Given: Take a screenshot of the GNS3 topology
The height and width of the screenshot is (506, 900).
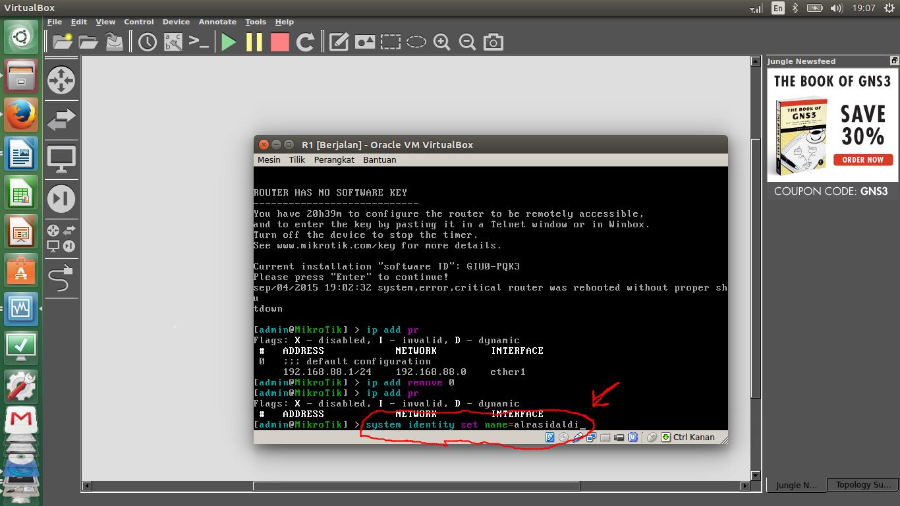Looking at the screenshot, I should [x=493, y=42].
